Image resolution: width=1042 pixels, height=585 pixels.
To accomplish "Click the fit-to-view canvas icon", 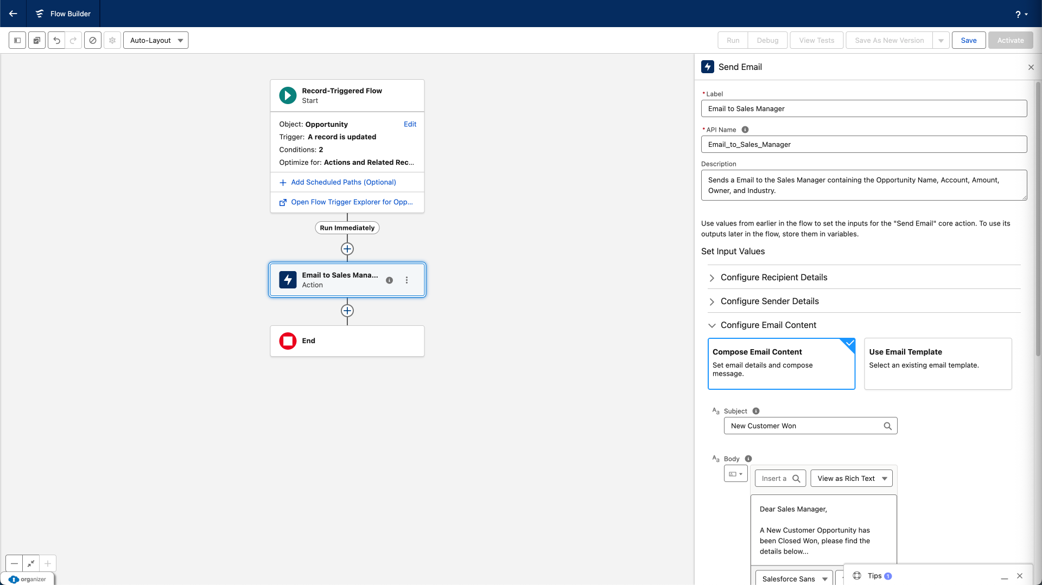I will pyautogui.click(x=31, y=563).
